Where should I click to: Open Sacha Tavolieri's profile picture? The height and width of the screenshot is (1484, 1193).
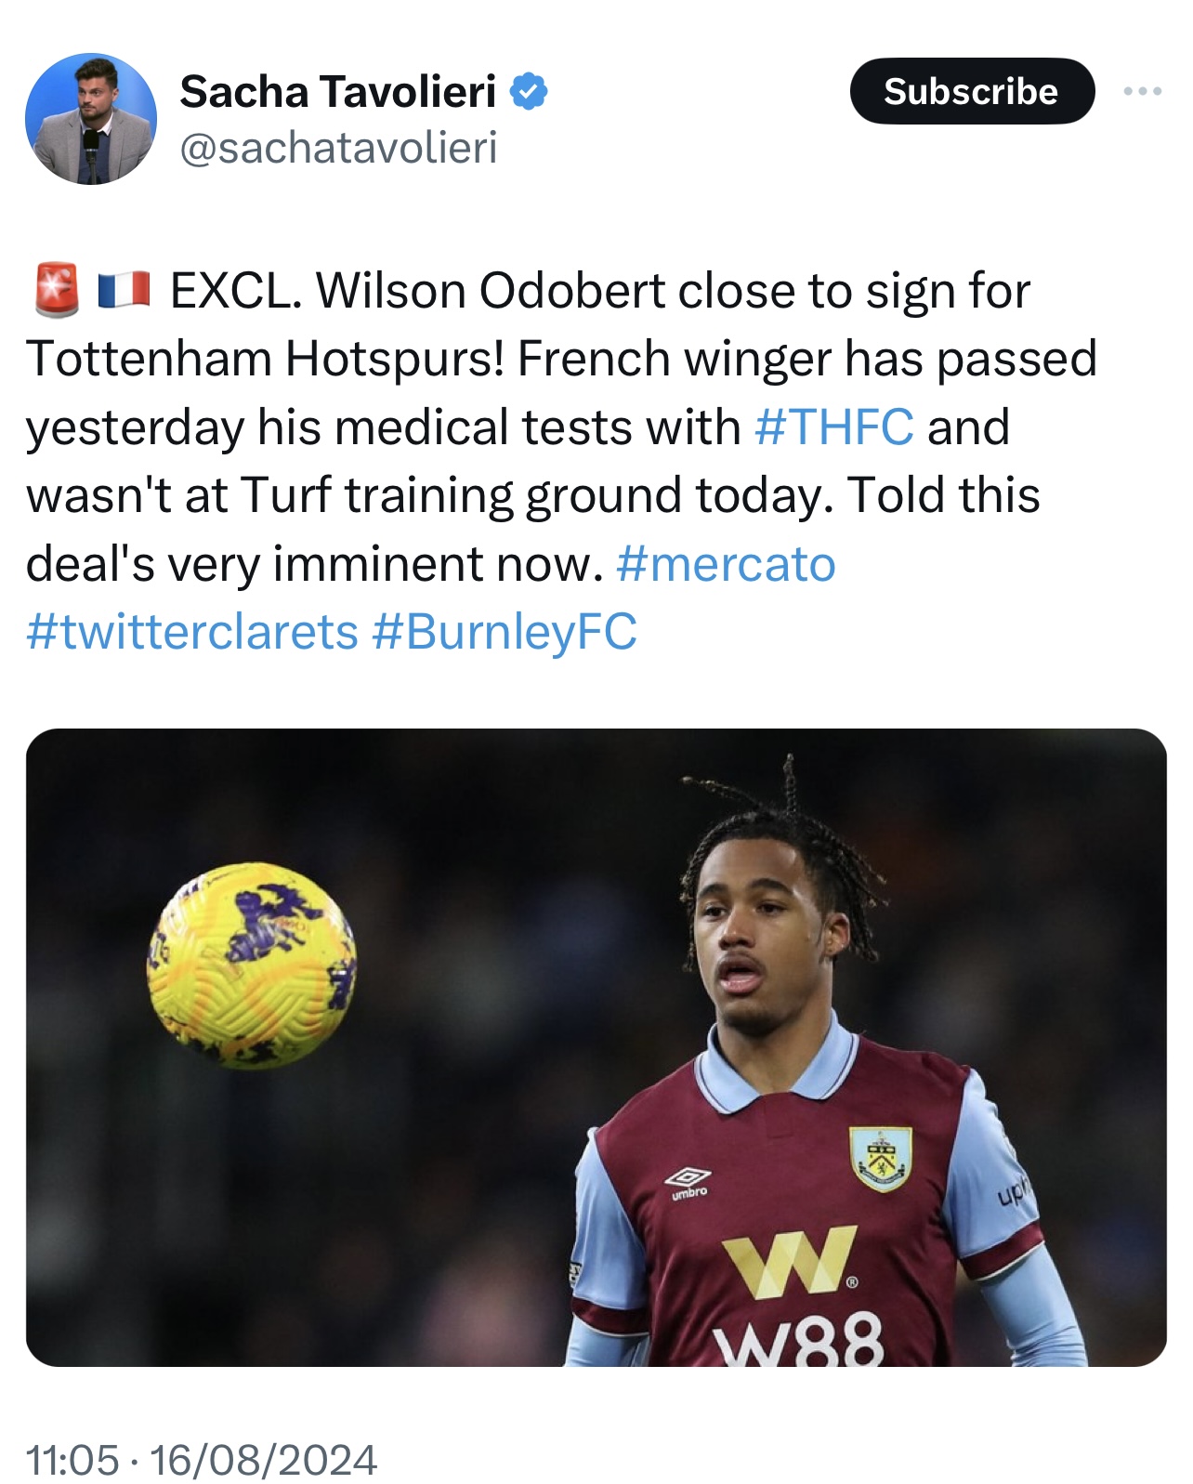coord(91,119)
